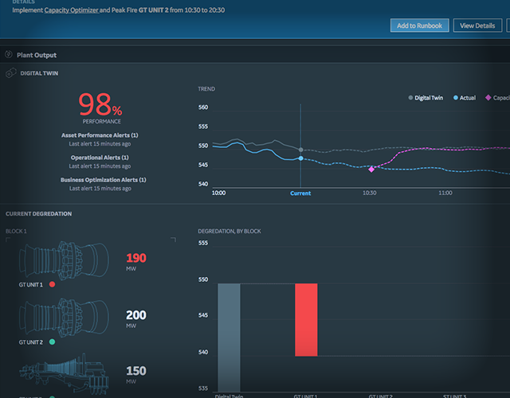The height and width of the screenshot is (398, 510).
Task: Toggle the Actual legend series
Action: [x=465, y=98]
